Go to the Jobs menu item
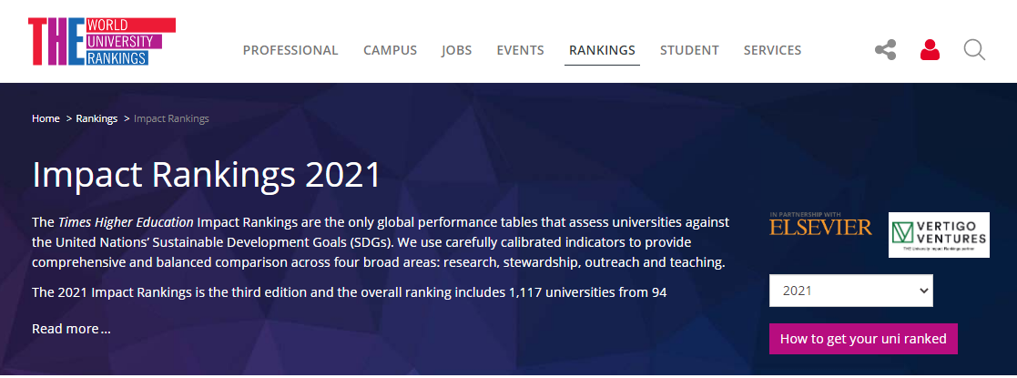 [x=456, y=51]
